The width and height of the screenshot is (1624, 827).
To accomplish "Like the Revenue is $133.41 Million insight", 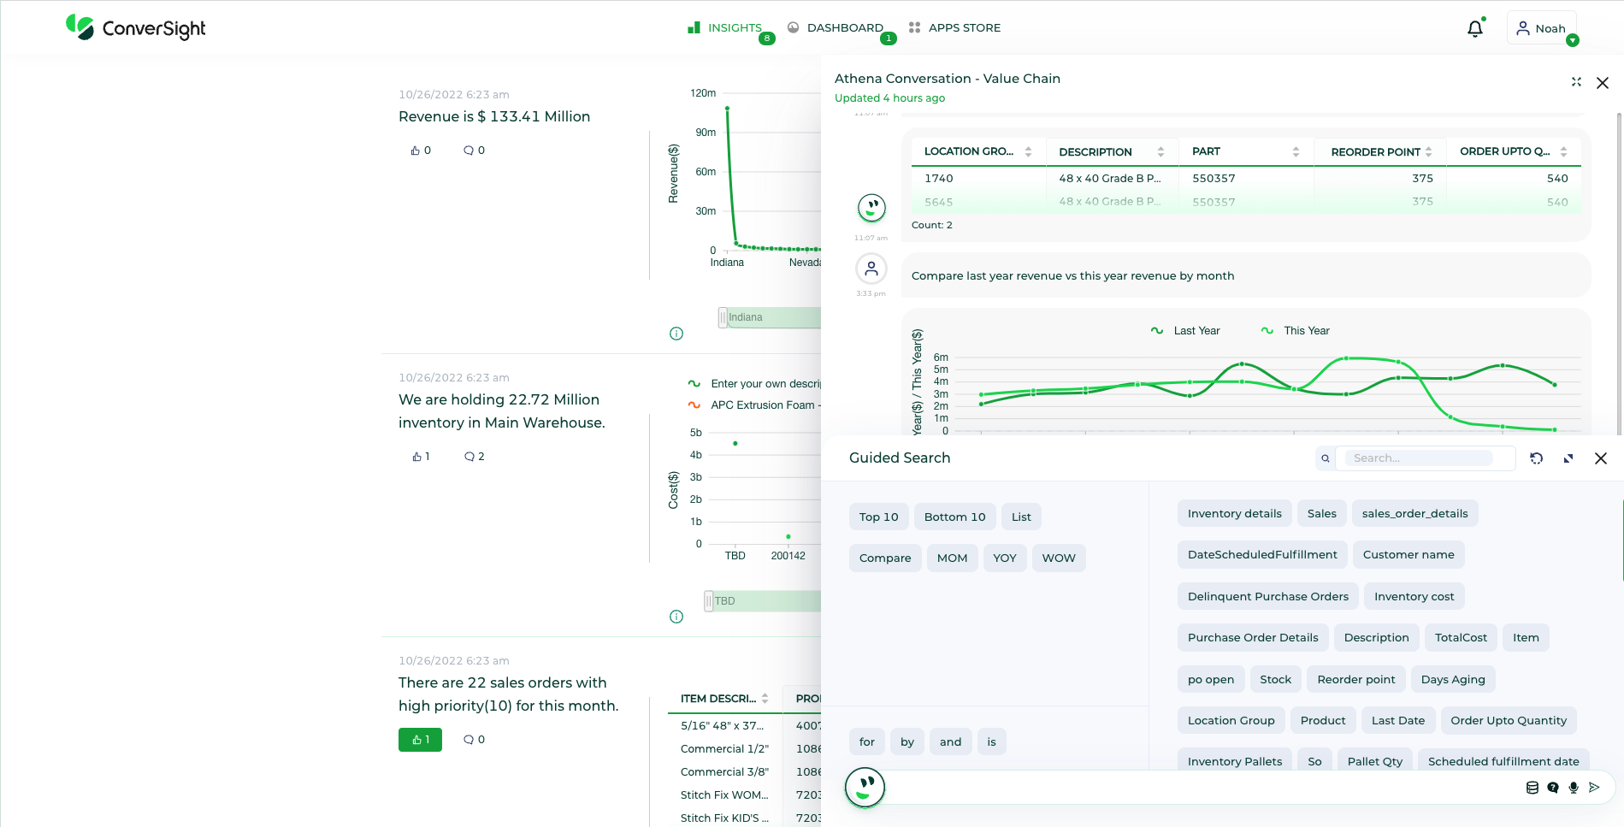I will click(x=420, y=151).
